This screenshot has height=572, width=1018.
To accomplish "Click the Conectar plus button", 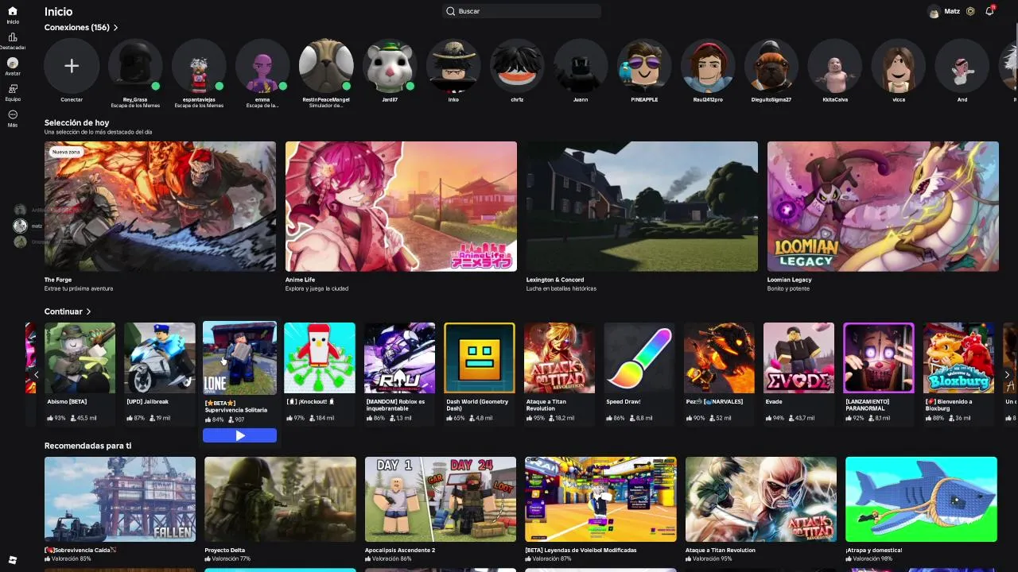I will [72, 66].
